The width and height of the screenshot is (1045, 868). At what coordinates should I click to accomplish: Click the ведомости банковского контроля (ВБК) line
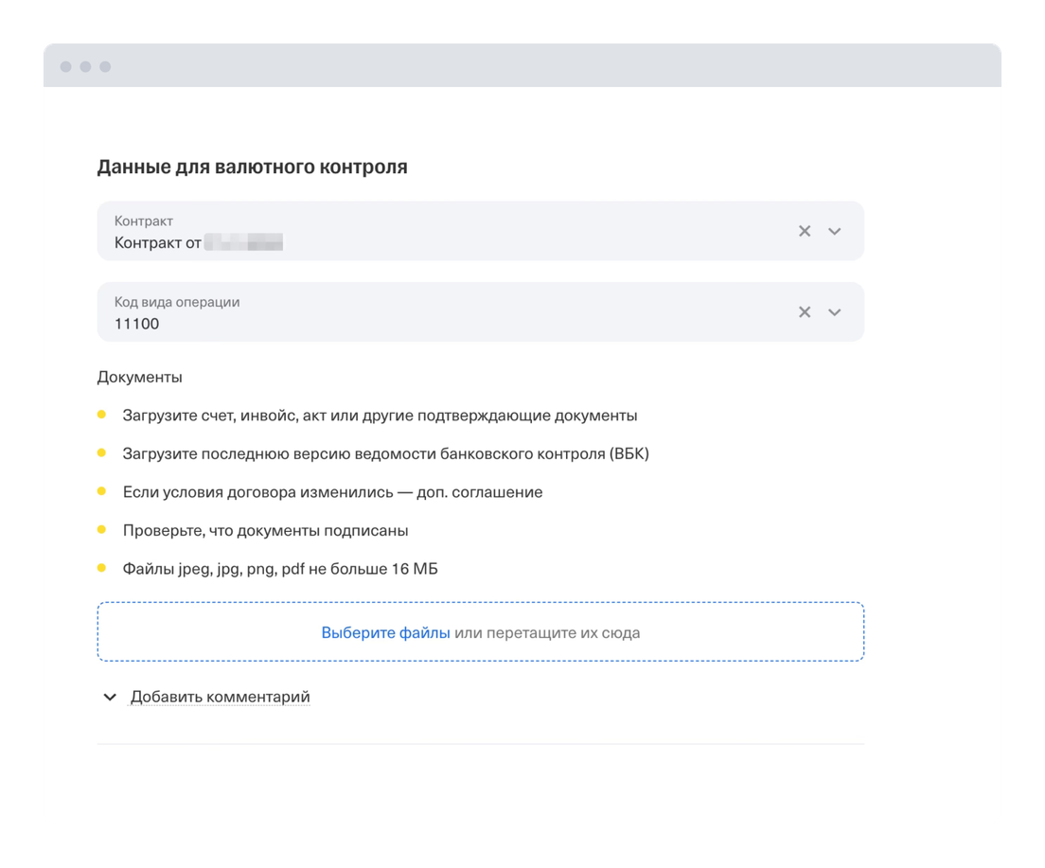(x=385, y=453)
